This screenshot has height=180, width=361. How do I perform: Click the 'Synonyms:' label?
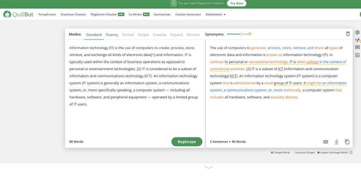click(215, 34)
